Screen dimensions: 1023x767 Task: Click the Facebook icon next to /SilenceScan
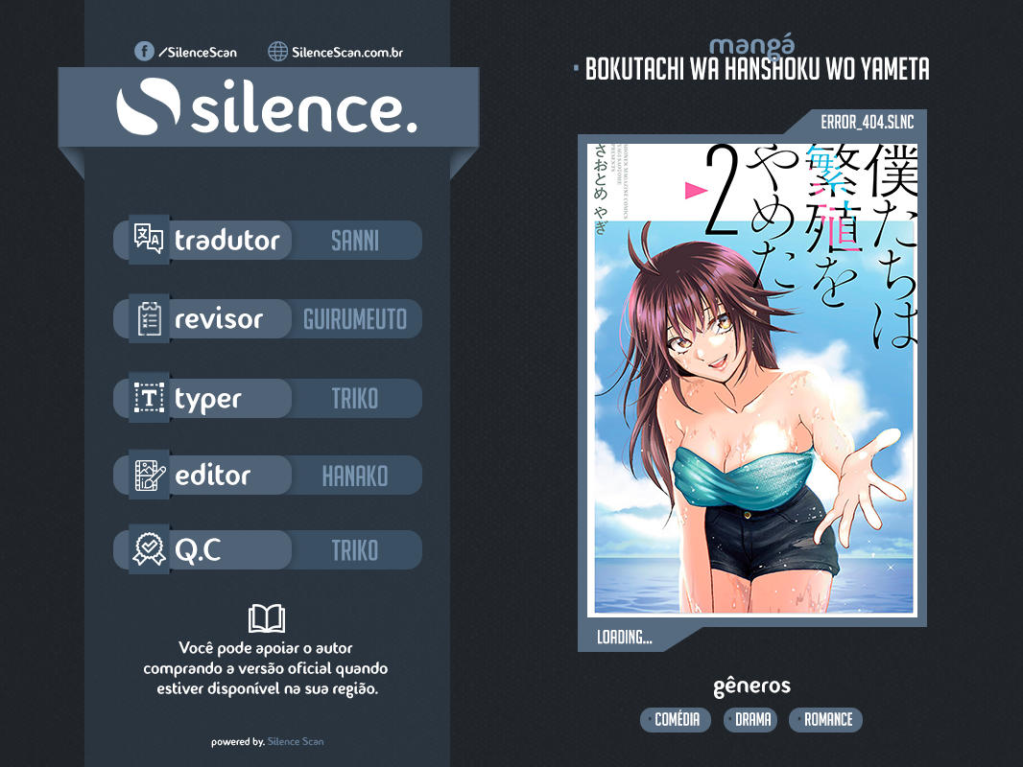pyautogui.click(x=144, y=52)
